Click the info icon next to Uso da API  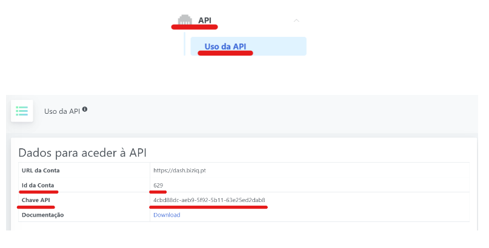pos(85,109)
